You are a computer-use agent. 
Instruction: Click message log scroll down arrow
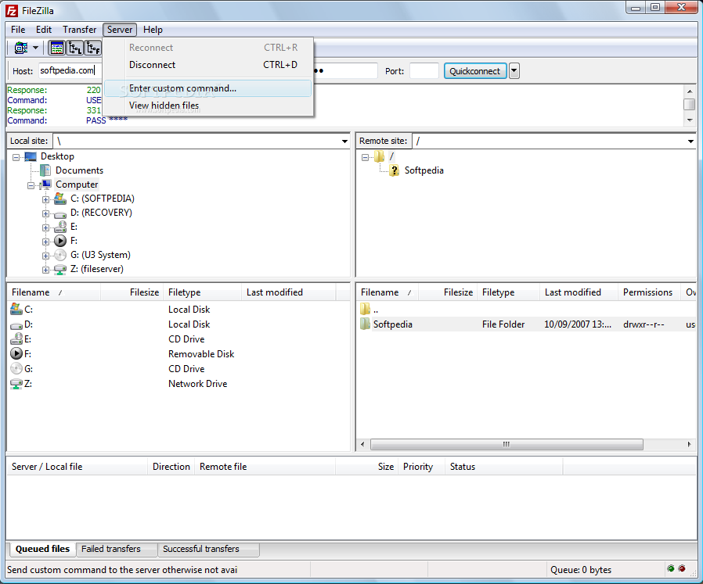click(690, 120)
